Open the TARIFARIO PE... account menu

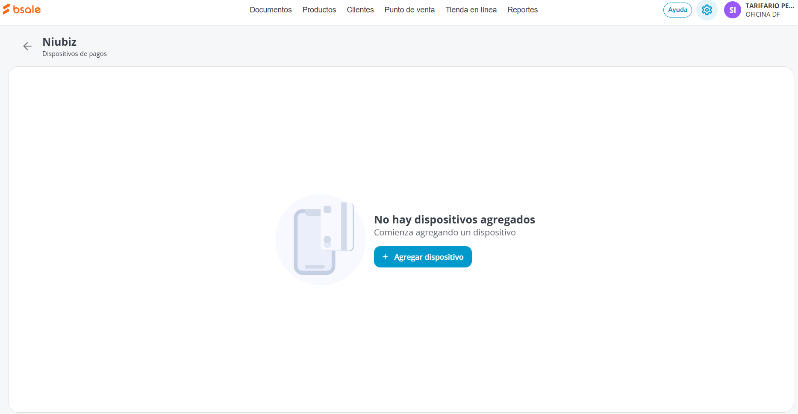(769, 6)
